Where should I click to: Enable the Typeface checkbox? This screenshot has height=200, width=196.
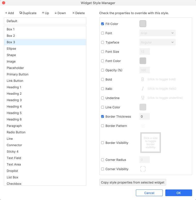[102, 42]
